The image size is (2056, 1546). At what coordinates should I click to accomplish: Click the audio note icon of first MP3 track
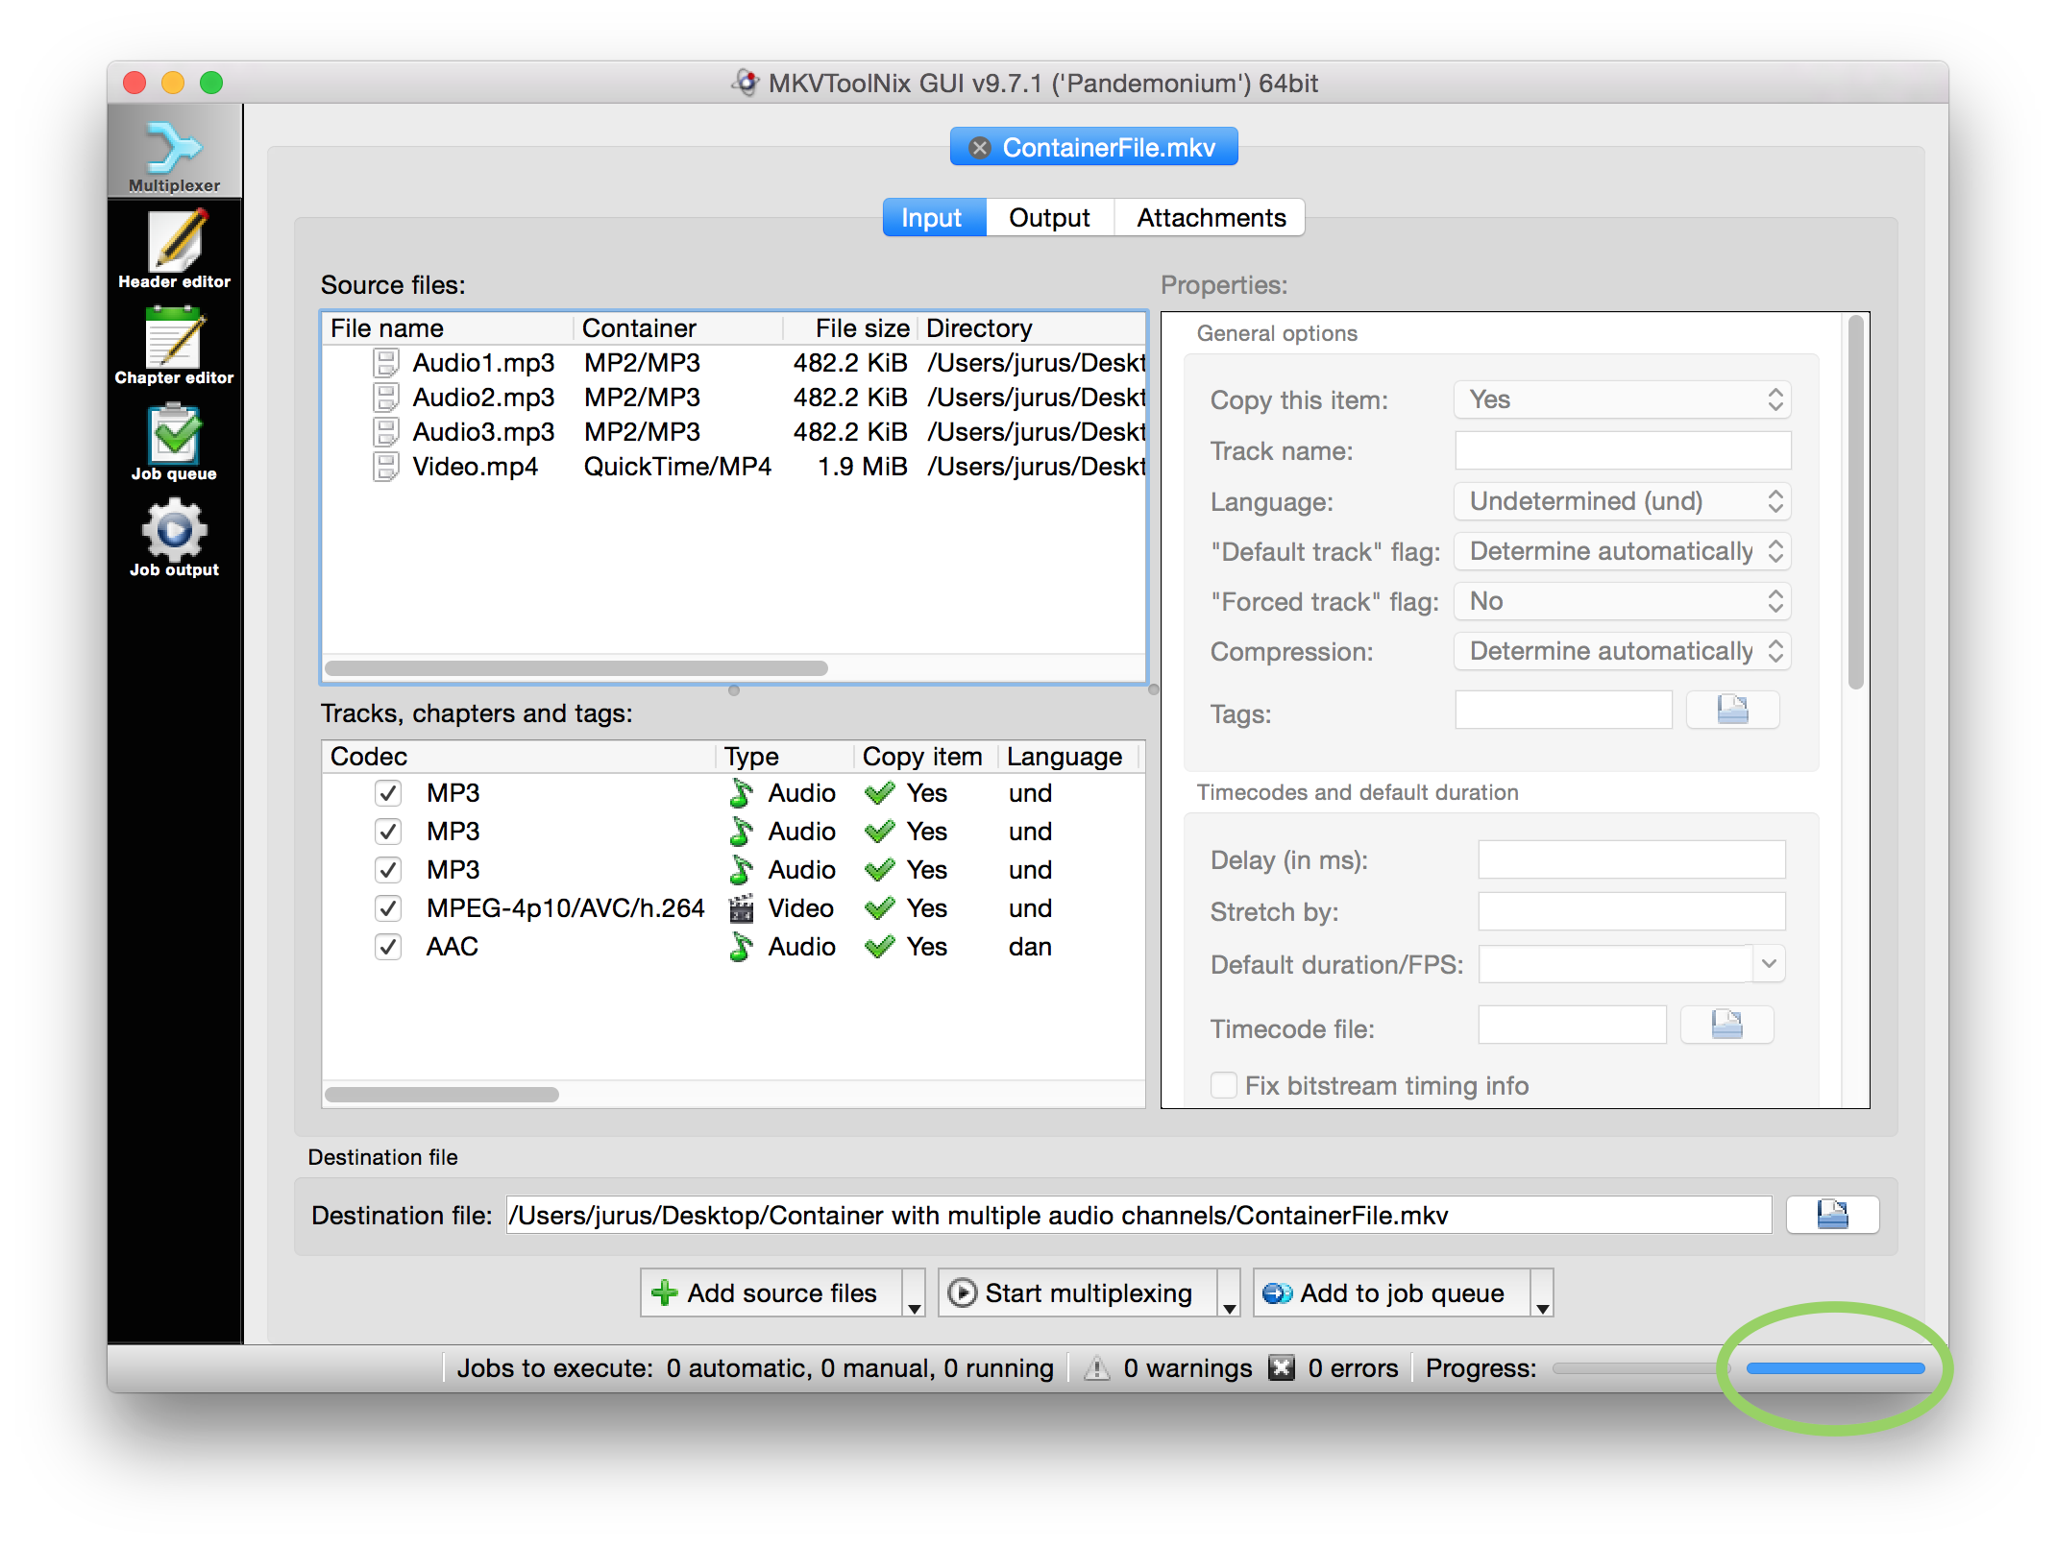(x=741, y=793)
